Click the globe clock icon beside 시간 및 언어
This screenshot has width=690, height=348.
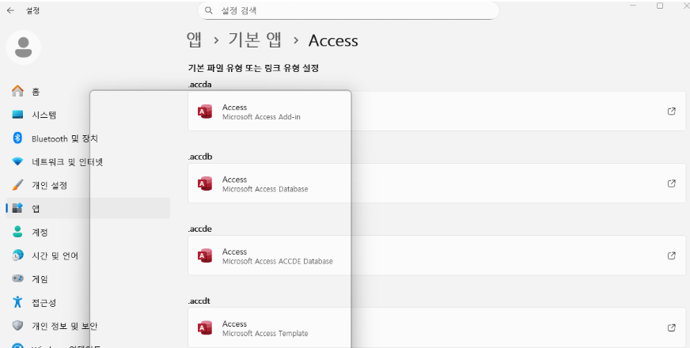coord(17,255)
